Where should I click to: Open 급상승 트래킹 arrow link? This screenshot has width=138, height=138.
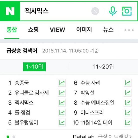115,136
